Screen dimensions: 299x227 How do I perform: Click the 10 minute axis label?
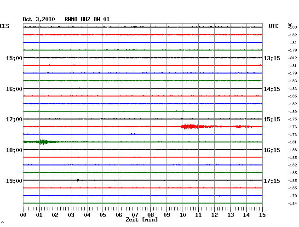(183, 215)
